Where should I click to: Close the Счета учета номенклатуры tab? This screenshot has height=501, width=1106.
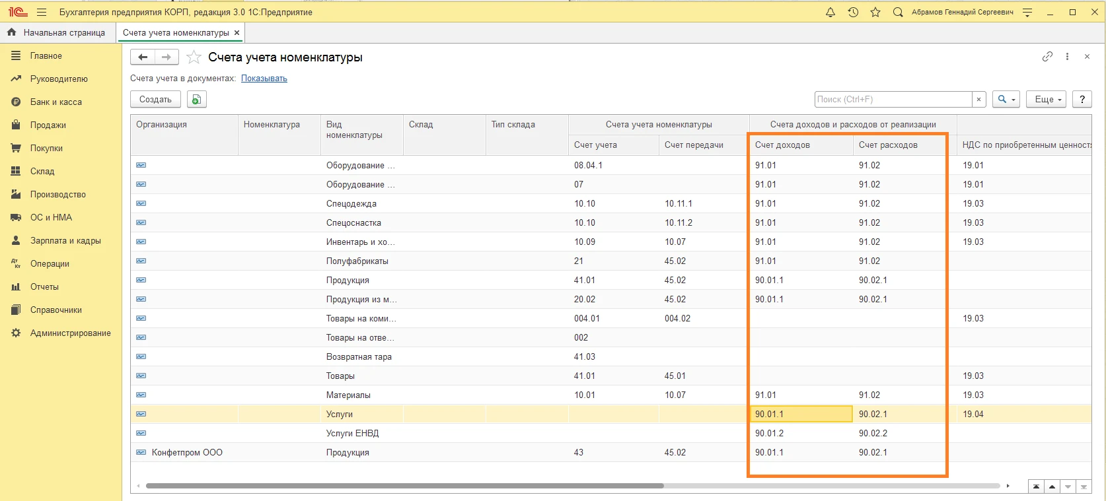coord(237,32)
